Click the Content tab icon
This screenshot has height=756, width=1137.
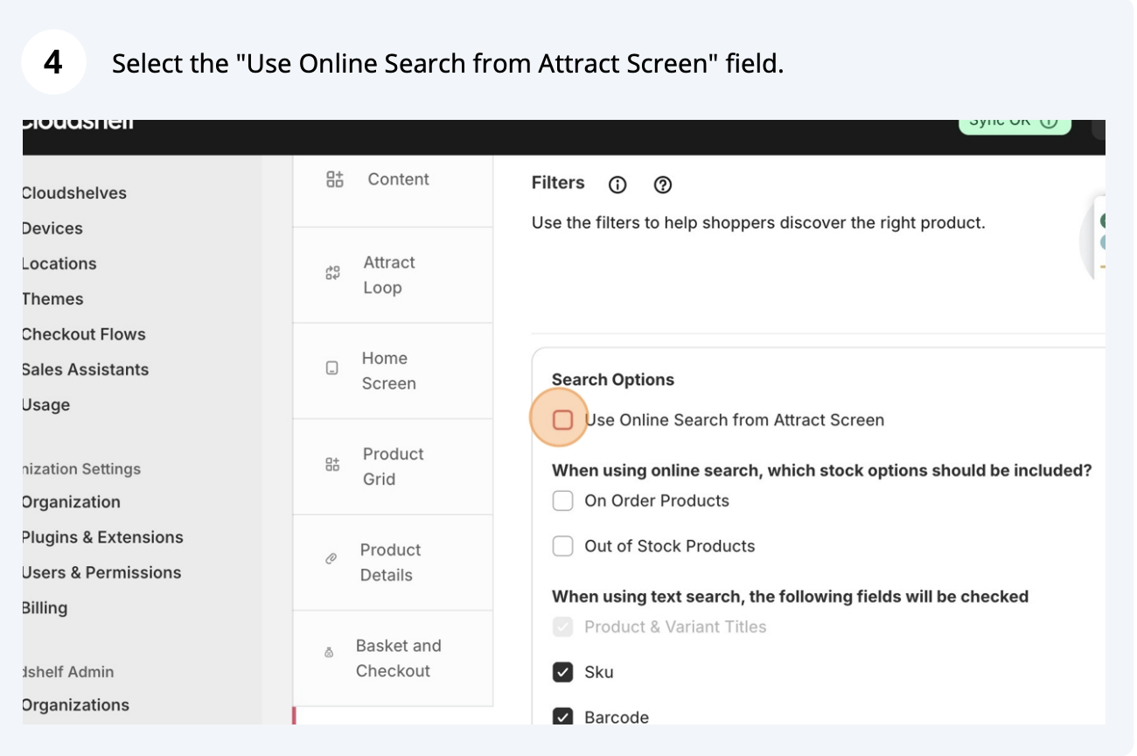(335, 179)
